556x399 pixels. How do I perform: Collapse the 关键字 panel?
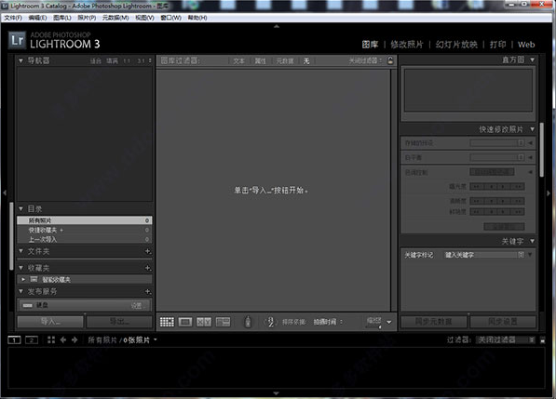(532, 241)
